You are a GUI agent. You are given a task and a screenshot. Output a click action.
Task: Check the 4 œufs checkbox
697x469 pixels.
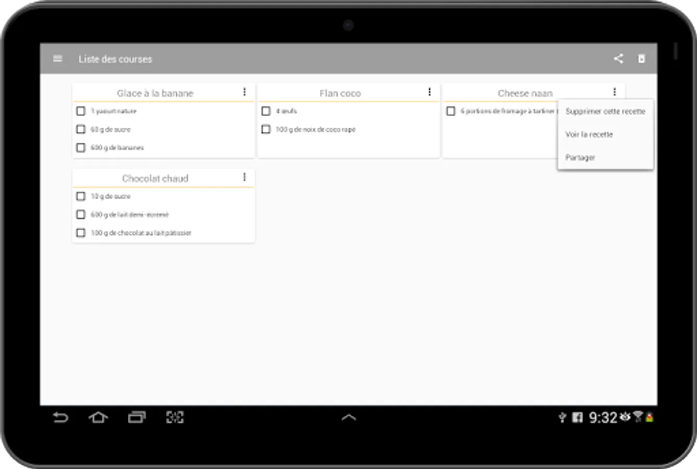(x=266, y=111)
